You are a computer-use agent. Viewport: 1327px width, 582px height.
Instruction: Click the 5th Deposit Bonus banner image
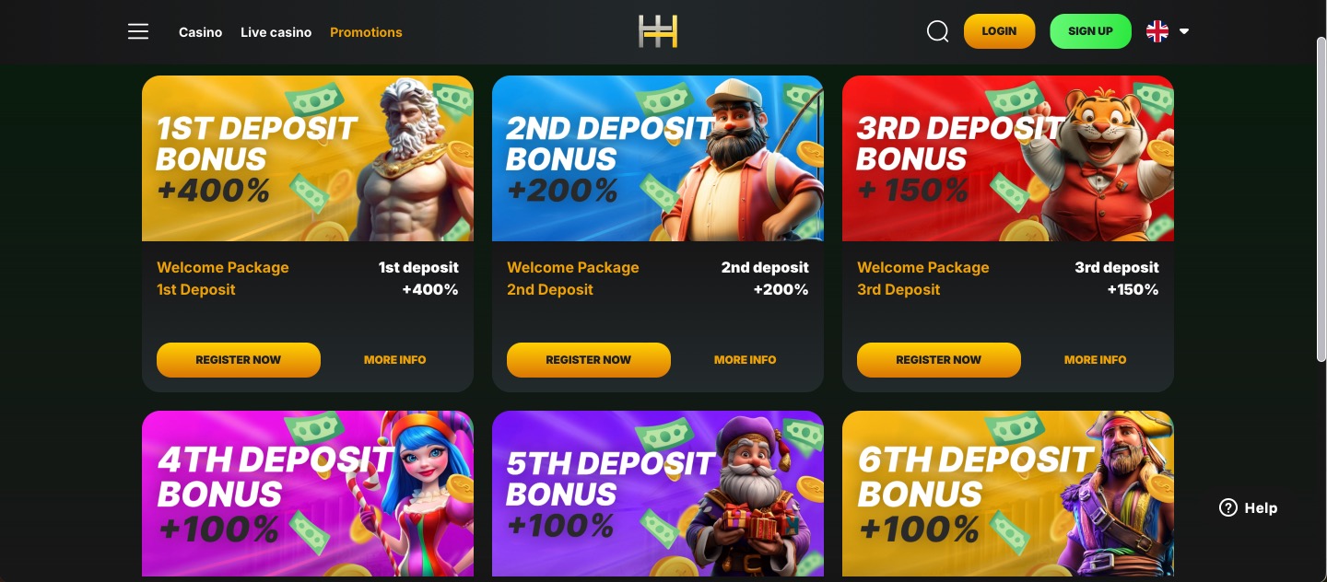[x=658, y=494]
